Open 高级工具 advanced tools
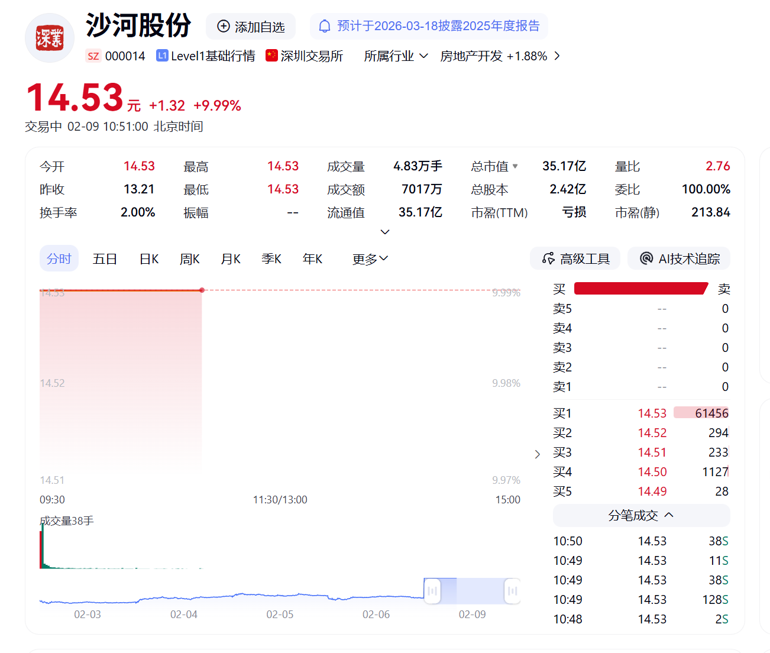 [x=575, y=258]
